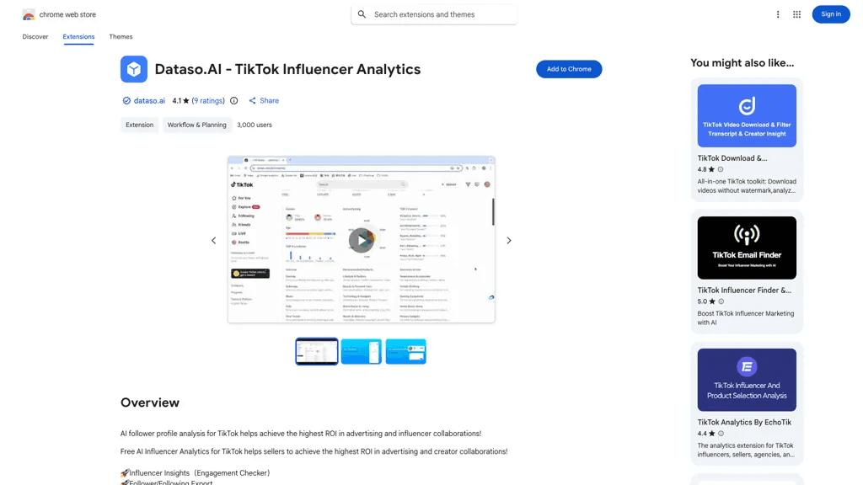
Task: Click the 3,000 users text
Action: click(255, 125)
